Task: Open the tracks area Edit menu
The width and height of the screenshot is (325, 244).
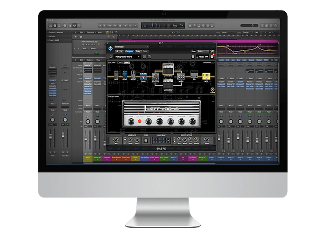Action: pos(82,32)
